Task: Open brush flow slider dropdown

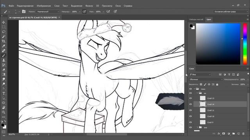Action: click(x=104, y=12)
